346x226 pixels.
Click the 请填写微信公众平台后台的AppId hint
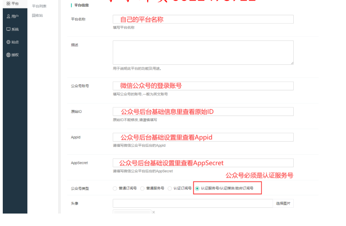(x=139, y=145)
